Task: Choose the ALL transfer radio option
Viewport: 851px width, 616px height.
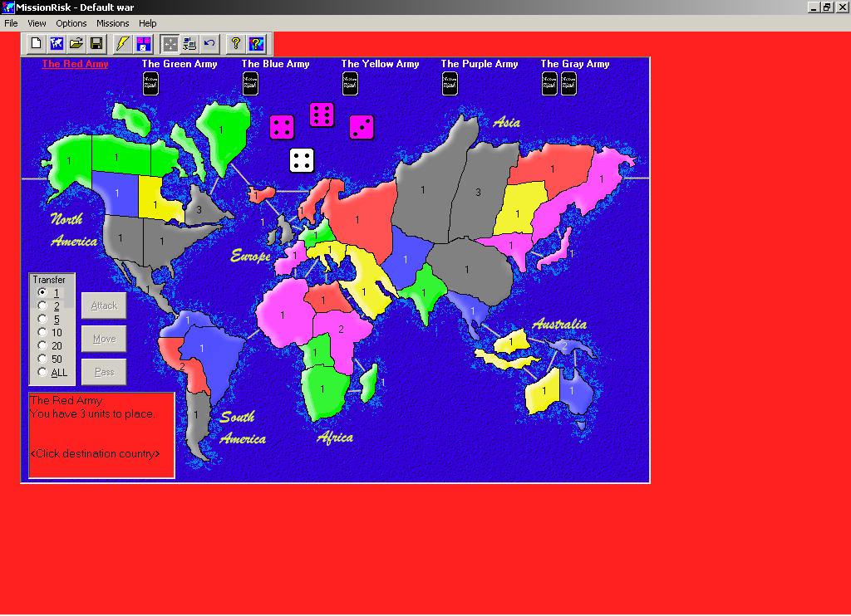Action: [x=43, y=373]
